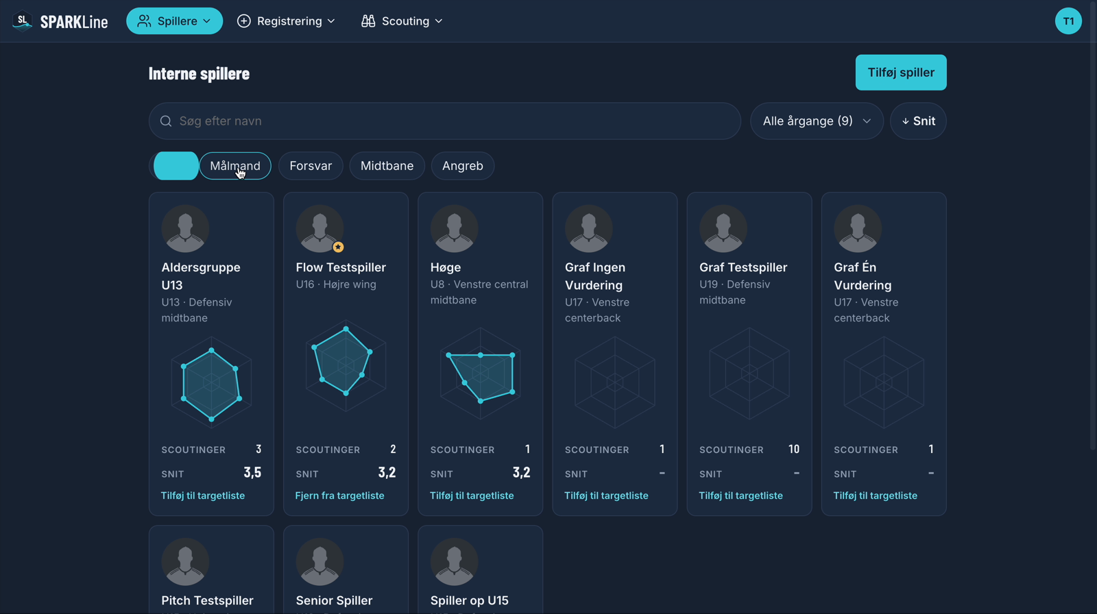Add Høge to targetliste
Image resolution: width=1097 pixels, height=614 pixels.
[x=472, y=495]
